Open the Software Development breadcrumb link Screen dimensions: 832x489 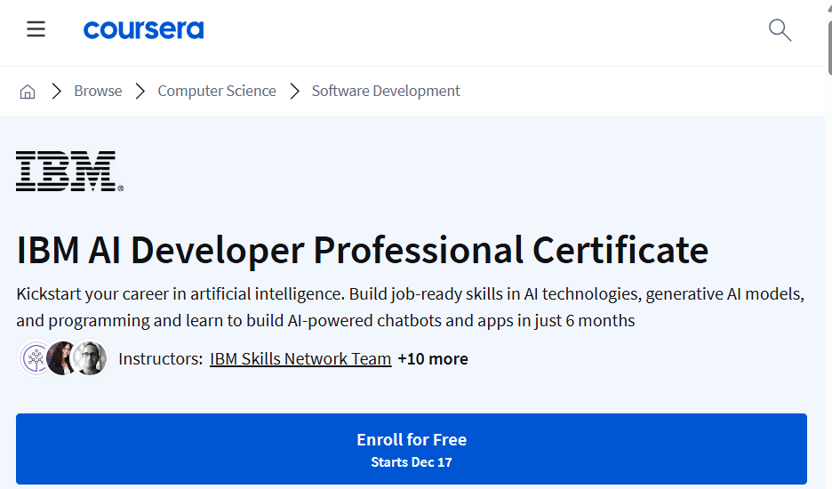[x=386, y=91]
